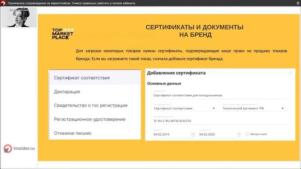
Task: Enable the Бессрочный checkbox
Action: click(x=247, y=134)
